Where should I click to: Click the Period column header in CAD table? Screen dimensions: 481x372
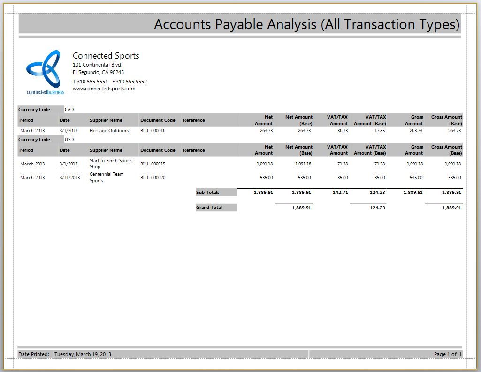pos(26,120)
